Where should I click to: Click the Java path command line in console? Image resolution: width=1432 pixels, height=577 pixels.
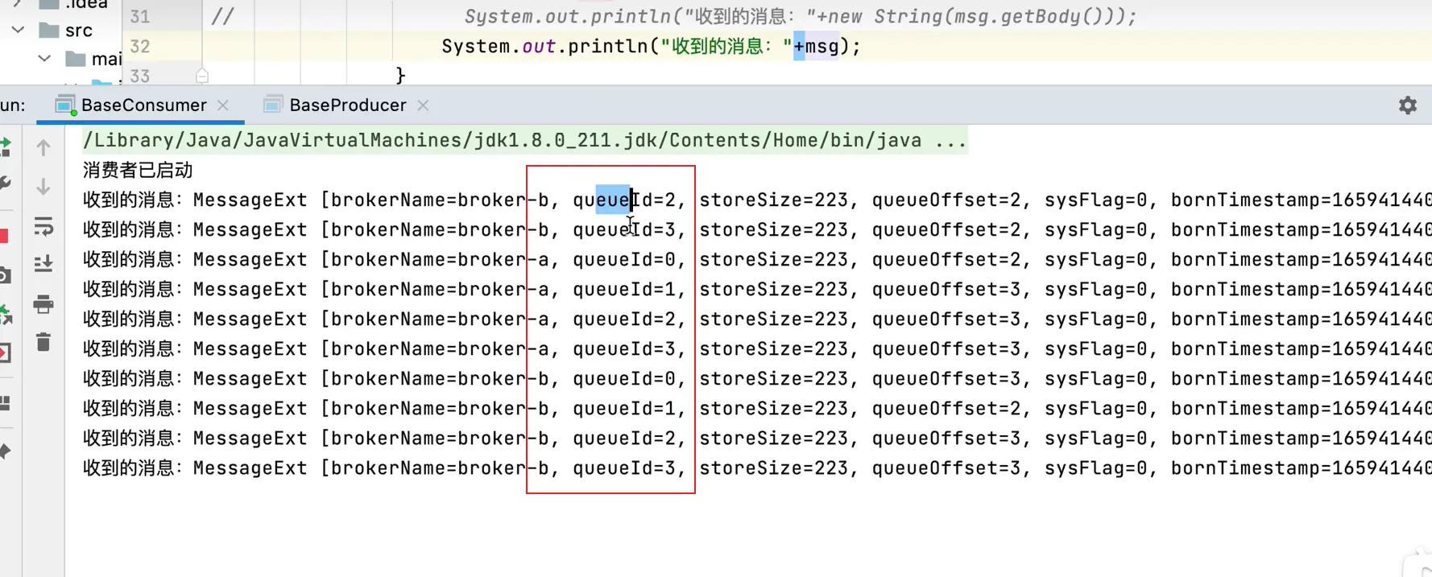(524, 141)
